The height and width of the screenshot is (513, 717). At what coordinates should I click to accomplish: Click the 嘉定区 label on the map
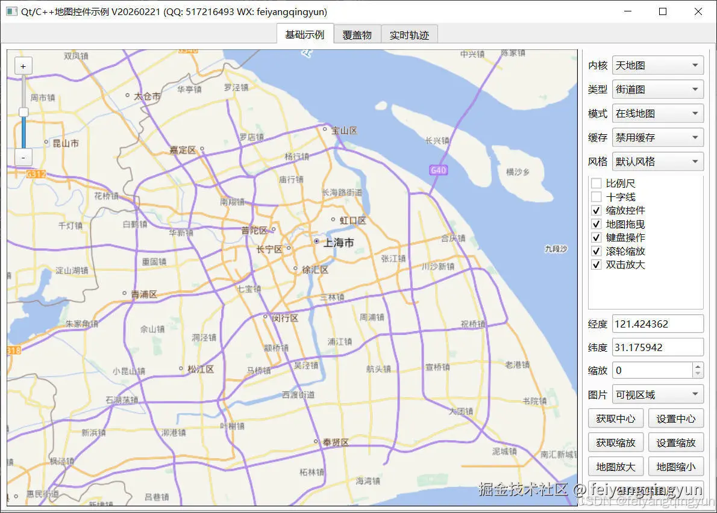[183, 150]
